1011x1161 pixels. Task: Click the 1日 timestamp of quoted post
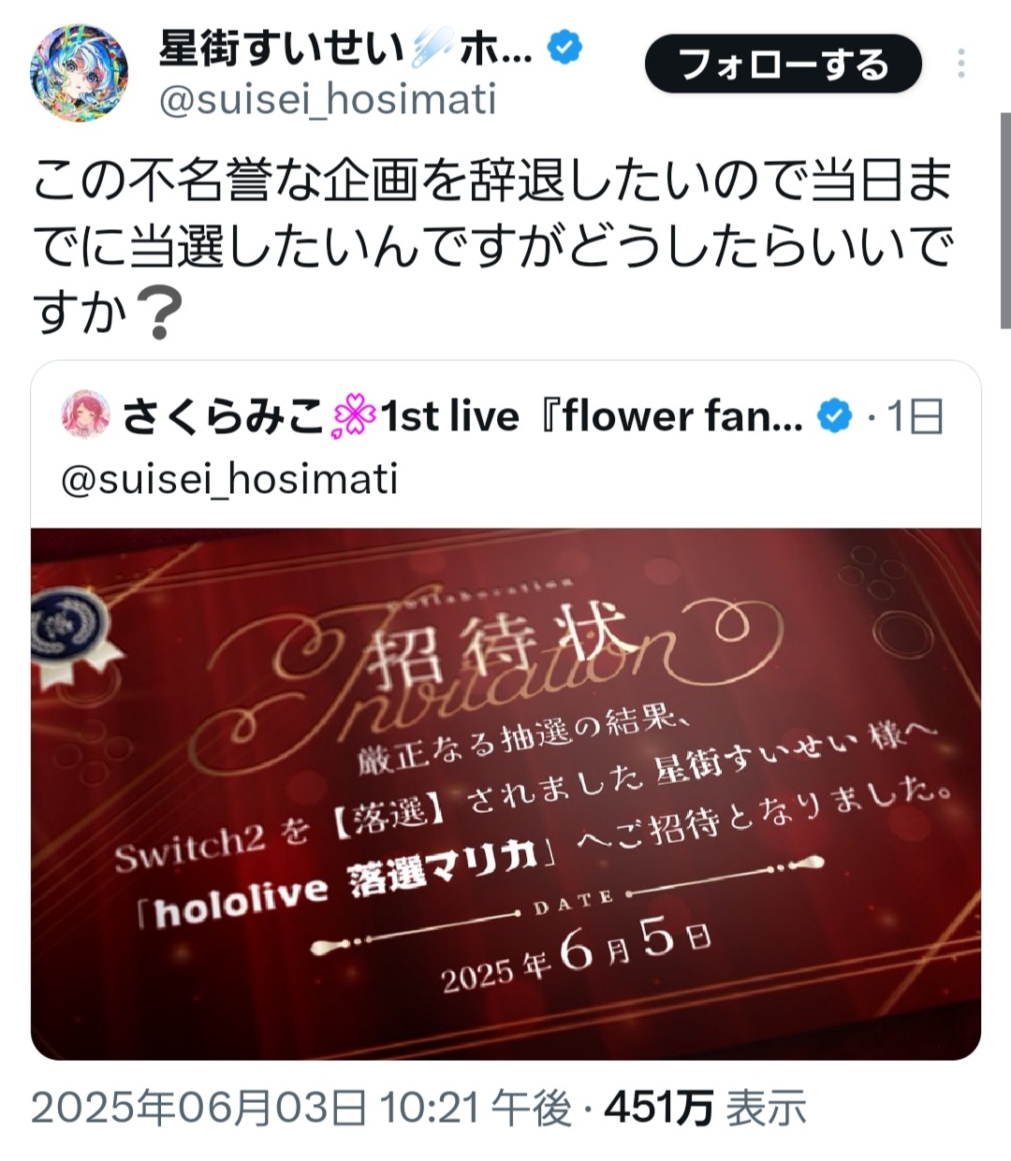click(916, 416)
